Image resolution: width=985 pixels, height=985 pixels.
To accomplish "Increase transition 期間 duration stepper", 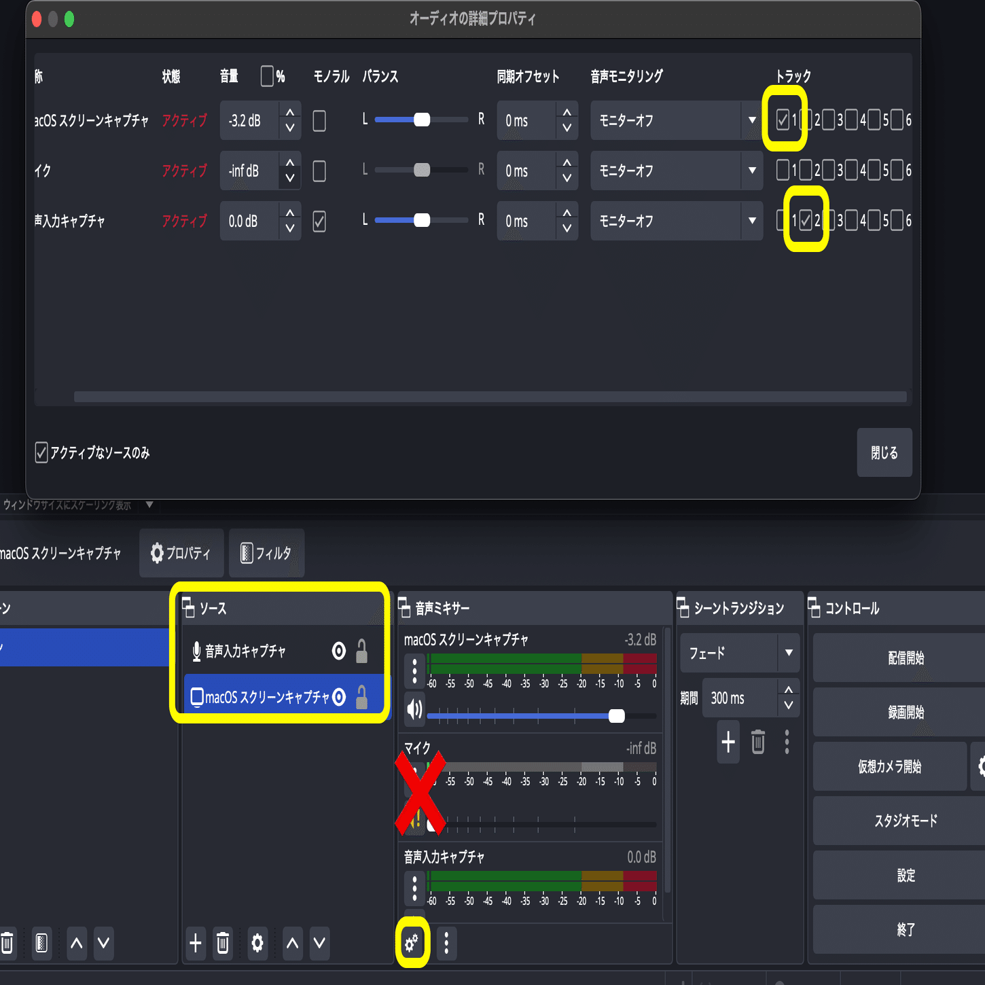I will click(789, 689).
